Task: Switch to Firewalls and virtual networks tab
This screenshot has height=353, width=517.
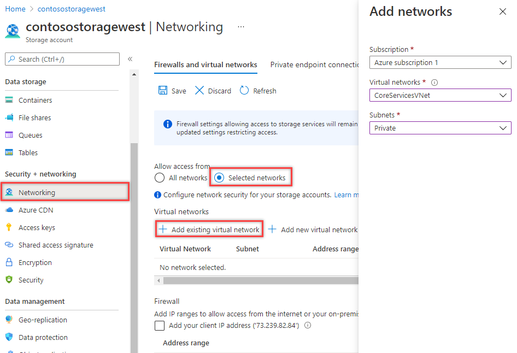Action: point(205,64)
